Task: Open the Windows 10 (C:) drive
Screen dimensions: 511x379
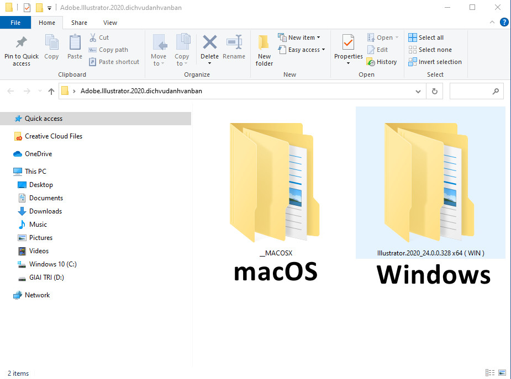Action: point(47,264)
